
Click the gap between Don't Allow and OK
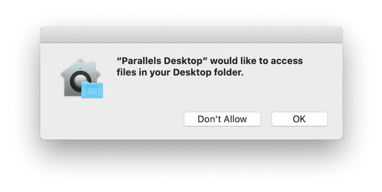266,119
